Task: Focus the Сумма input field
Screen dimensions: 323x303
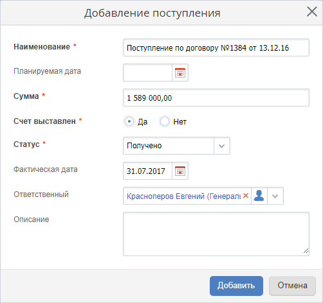Action: pos(216,98)
